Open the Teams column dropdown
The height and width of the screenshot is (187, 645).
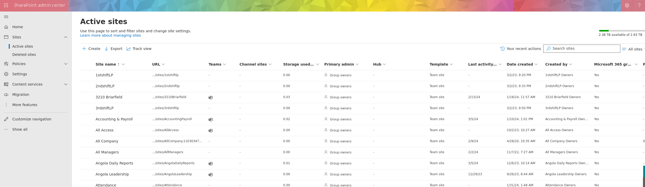point(225,64)
